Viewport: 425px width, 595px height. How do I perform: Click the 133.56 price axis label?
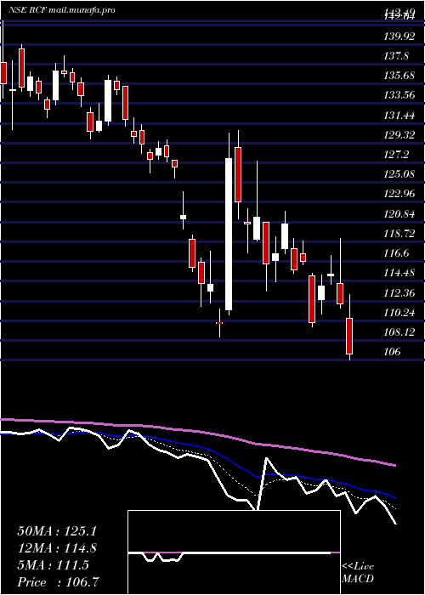click(x=399, y=95)
